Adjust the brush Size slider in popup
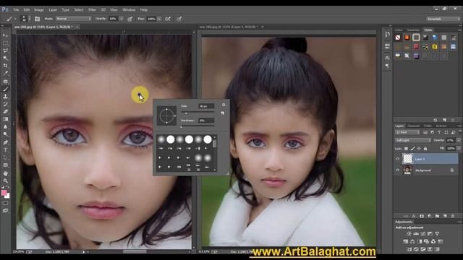Image resolution: width=463 pixels, height=260 pixels. point(186,113)
